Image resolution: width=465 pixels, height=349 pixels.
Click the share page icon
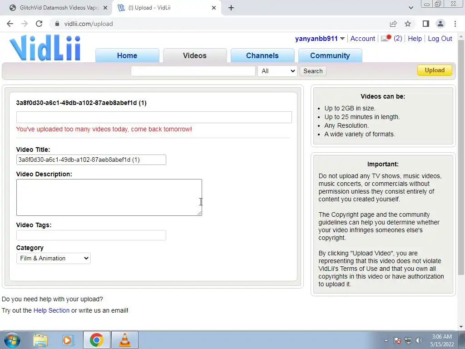393,24
